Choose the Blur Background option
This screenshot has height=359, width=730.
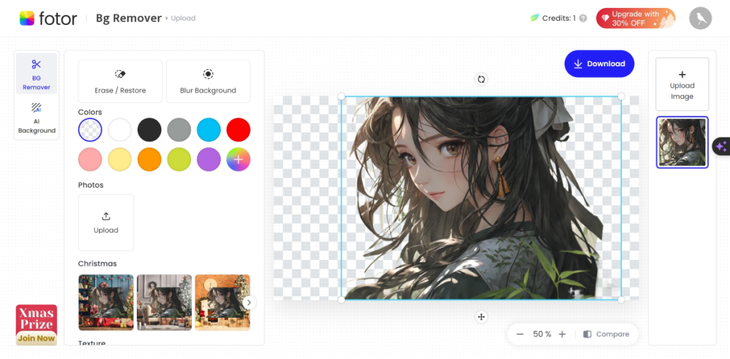tap(208, 81)
